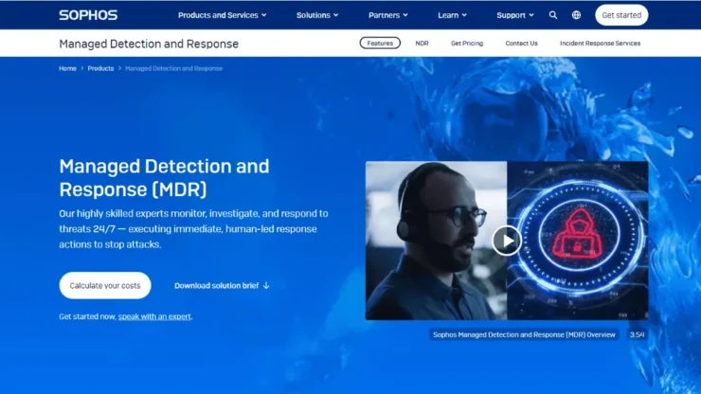Play the MDR overview video
701x394 pixels.
(507, 241)
